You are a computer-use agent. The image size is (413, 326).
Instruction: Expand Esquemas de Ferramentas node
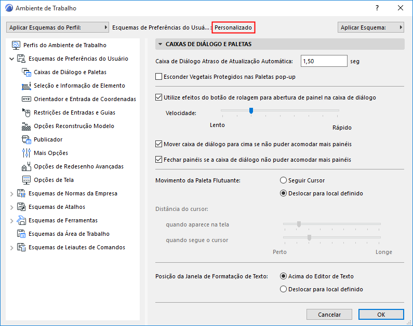point(11,221)
